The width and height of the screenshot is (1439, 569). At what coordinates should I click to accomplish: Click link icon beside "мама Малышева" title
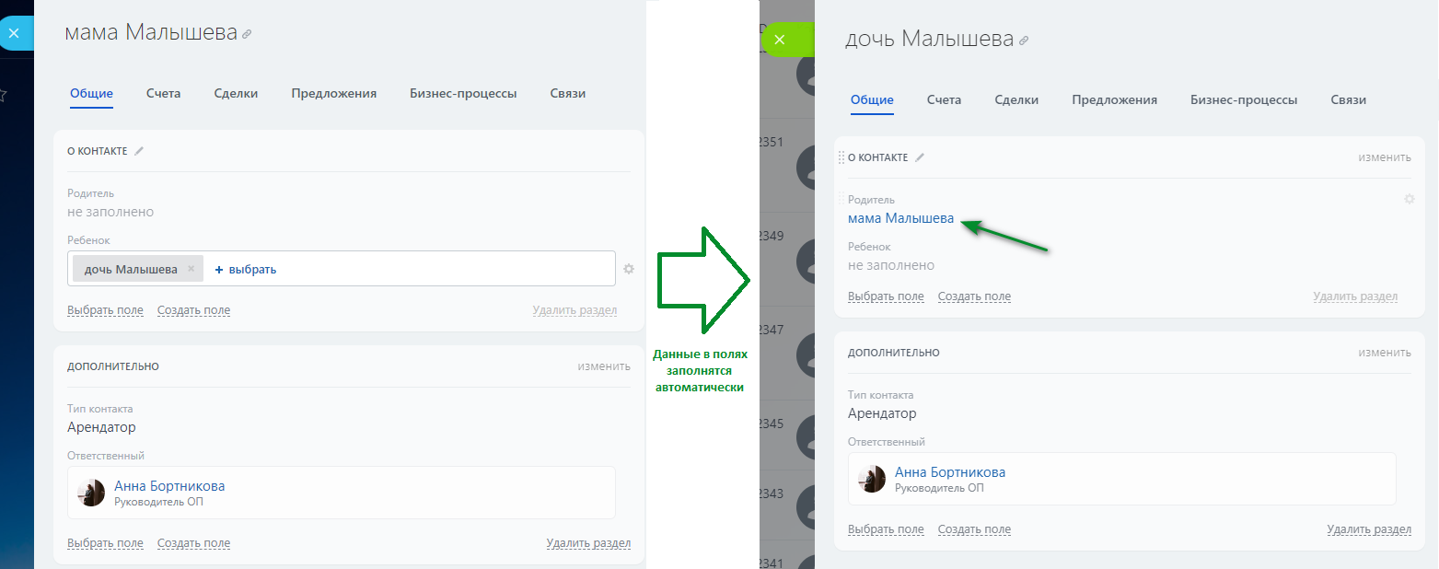[x=247, y=34]
